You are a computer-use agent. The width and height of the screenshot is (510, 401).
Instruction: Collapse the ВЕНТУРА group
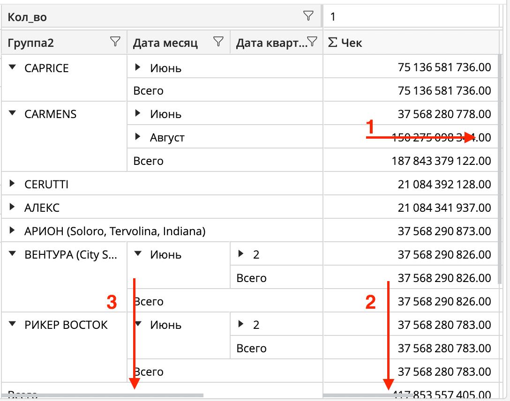[x=13, y=254]
